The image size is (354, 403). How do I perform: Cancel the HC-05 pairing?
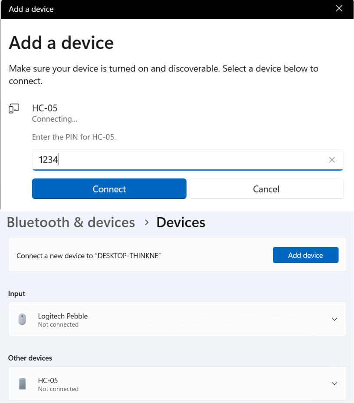click(266, 189)
